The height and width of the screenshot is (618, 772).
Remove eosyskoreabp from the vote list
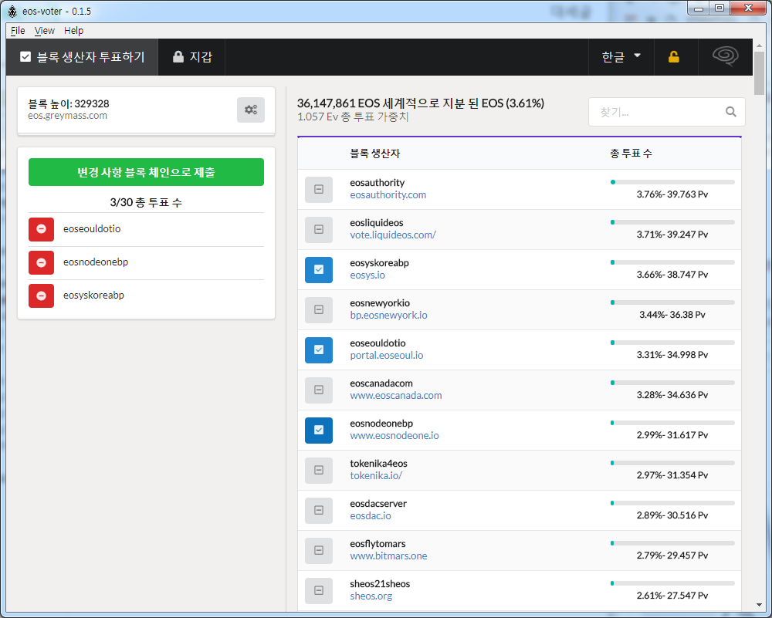[42, 295]
